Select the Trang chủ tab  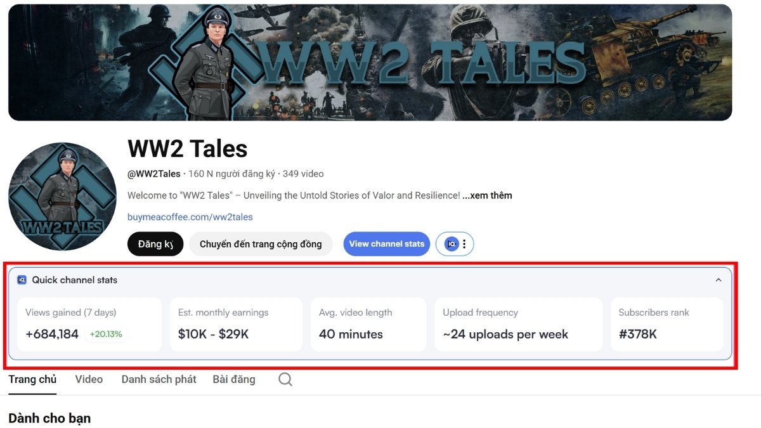pyautogui.click(x=32, y=379)
